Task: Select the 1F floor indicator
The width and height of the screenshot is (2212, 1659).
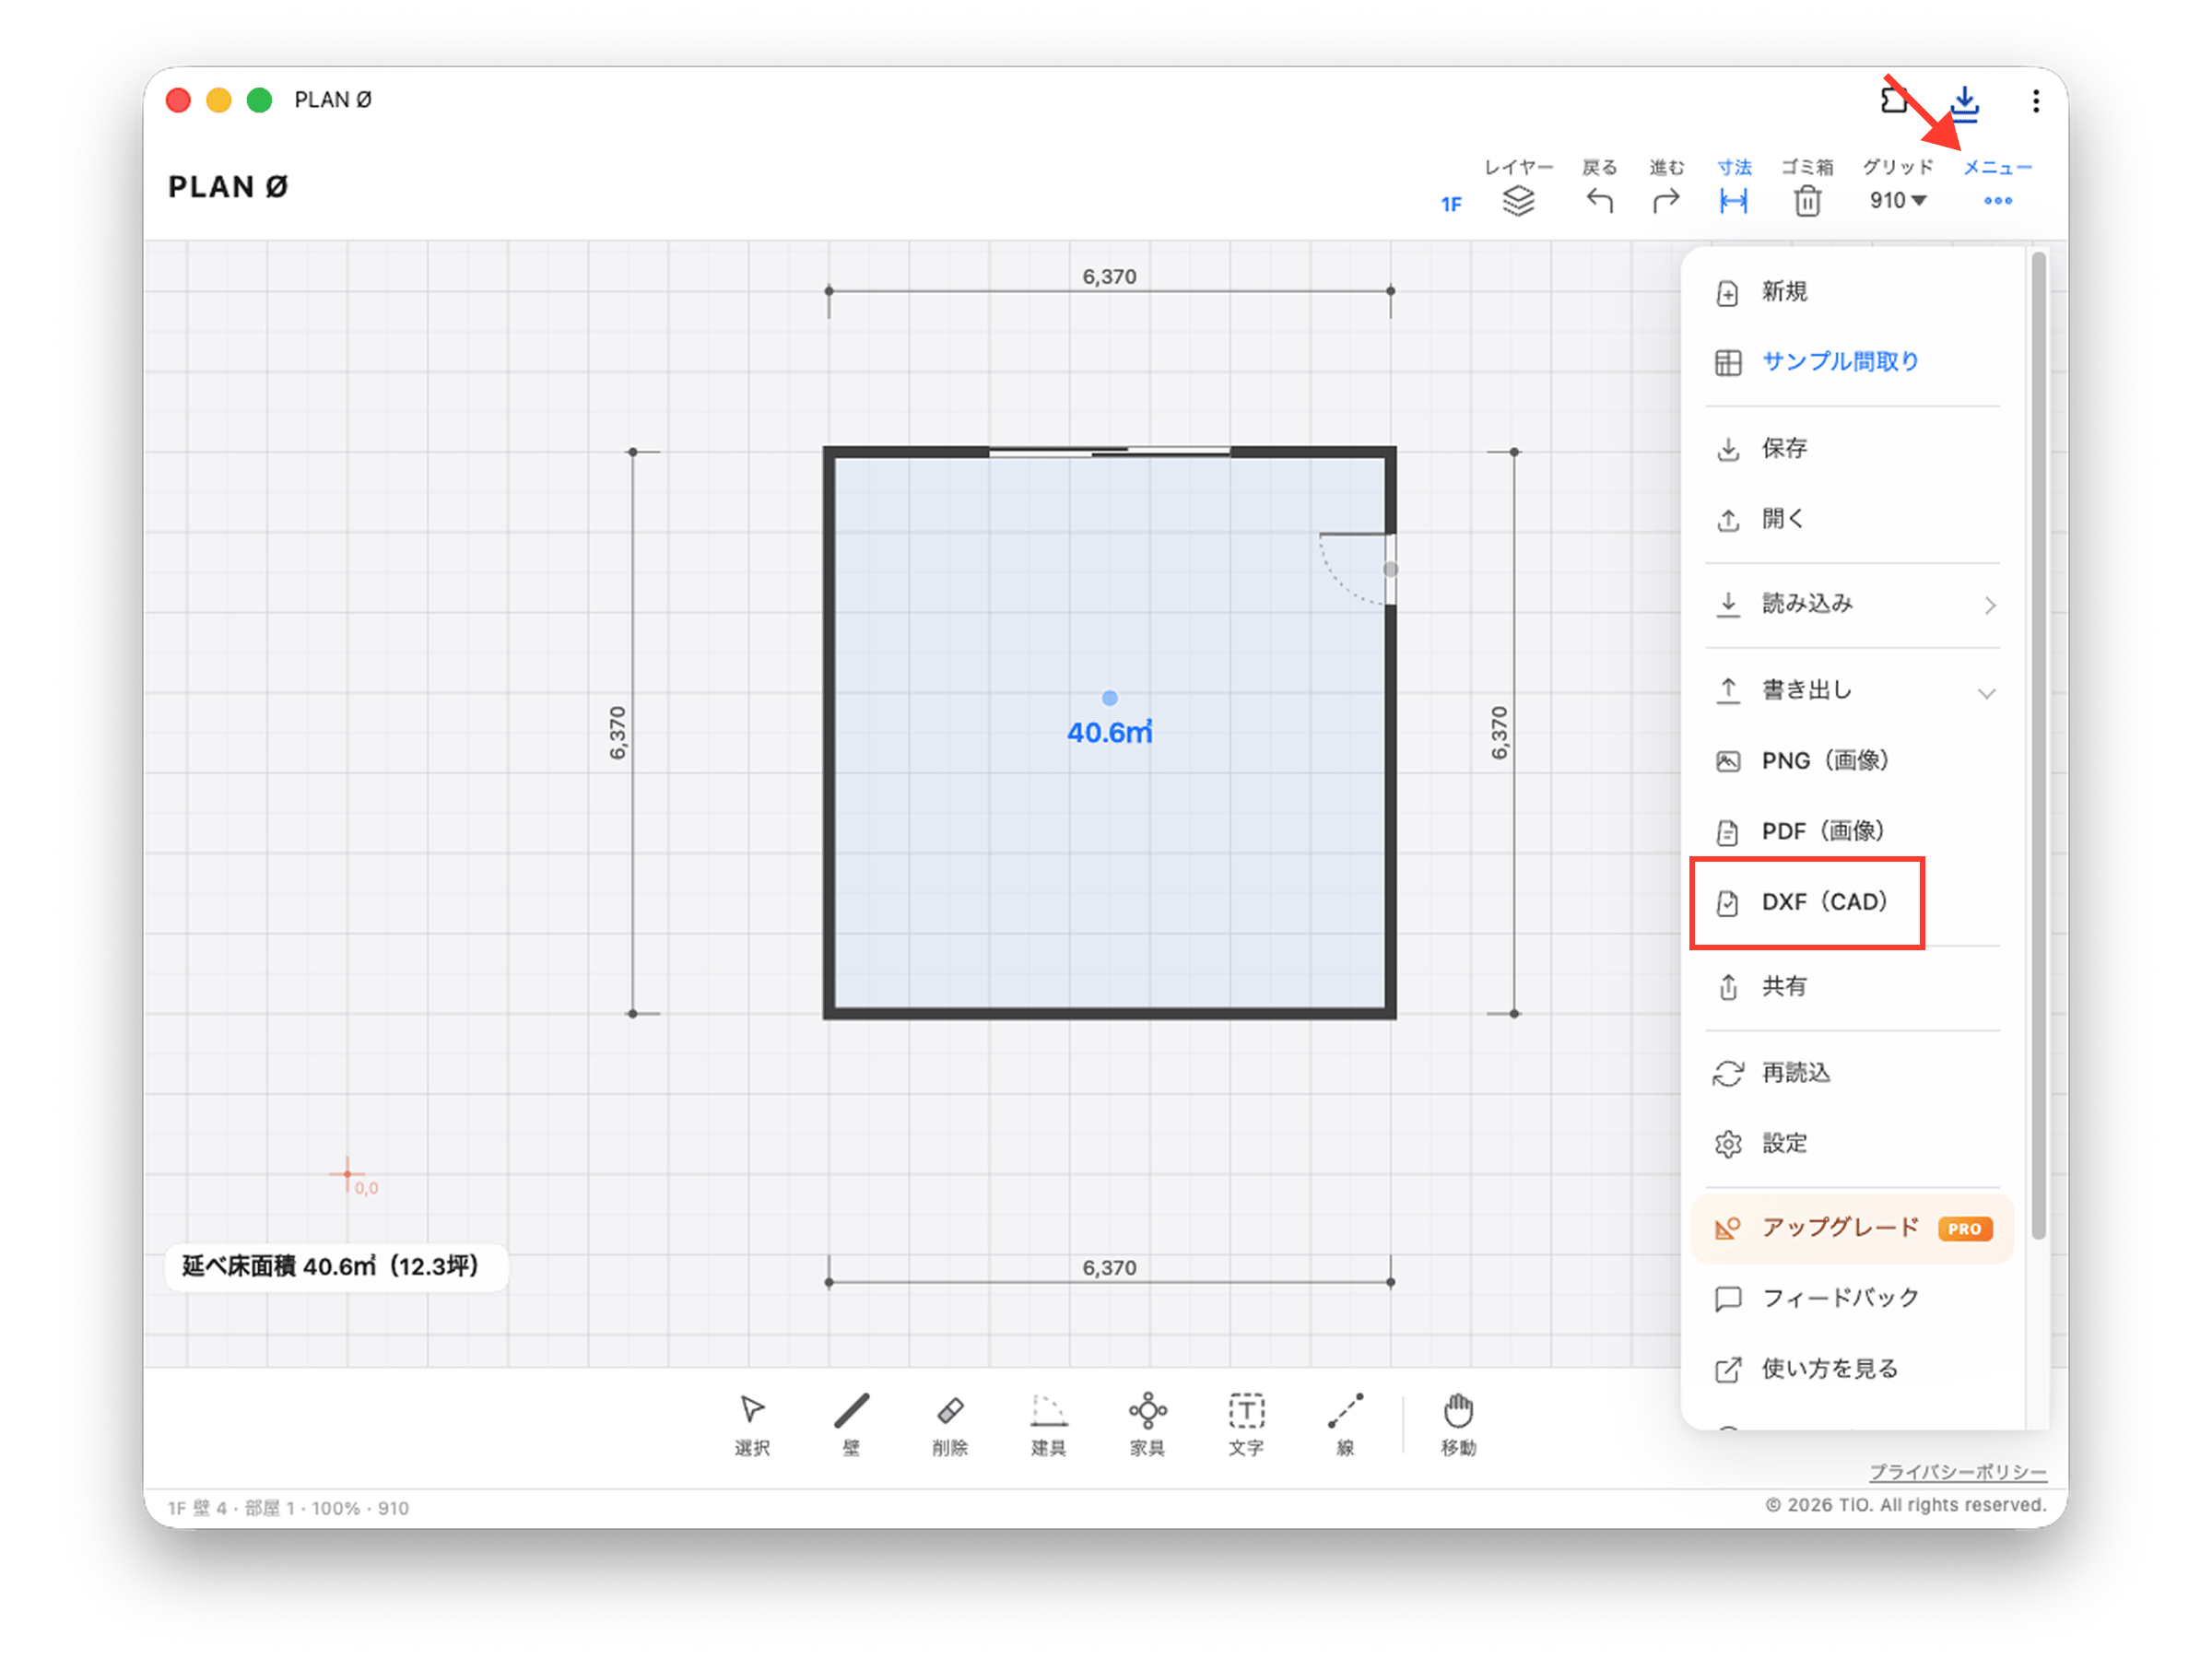Action: coord(1451,204)
